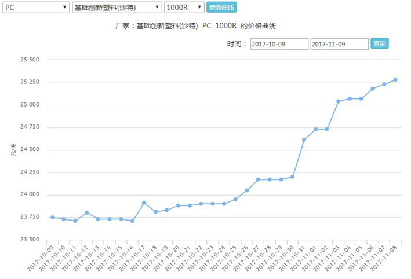Image resolution: width=411 pixels, height=279 pixels.
Task: Click the 2017-10-17 price peak point
Action: click(x=144, y=203)
